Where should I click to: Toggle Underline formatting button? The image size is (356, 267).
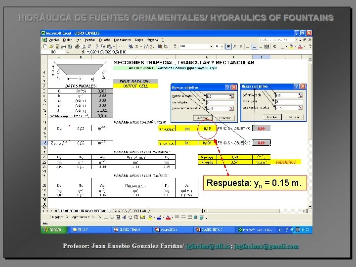[240, 46]
